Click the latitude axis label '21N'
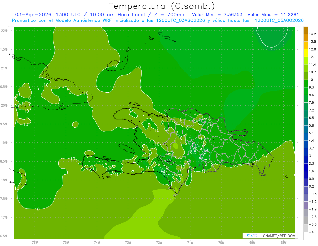 pyautogui.click(x=4, y=68)
